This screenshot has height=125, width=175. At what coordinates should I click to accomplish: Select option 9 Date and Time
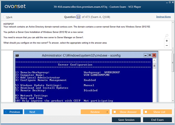coord(29,98)
